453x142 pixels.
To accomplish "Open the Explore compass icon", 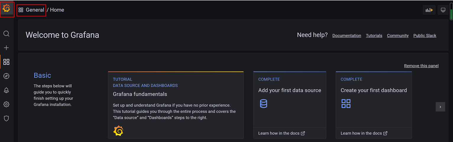I will click(6, 76).
